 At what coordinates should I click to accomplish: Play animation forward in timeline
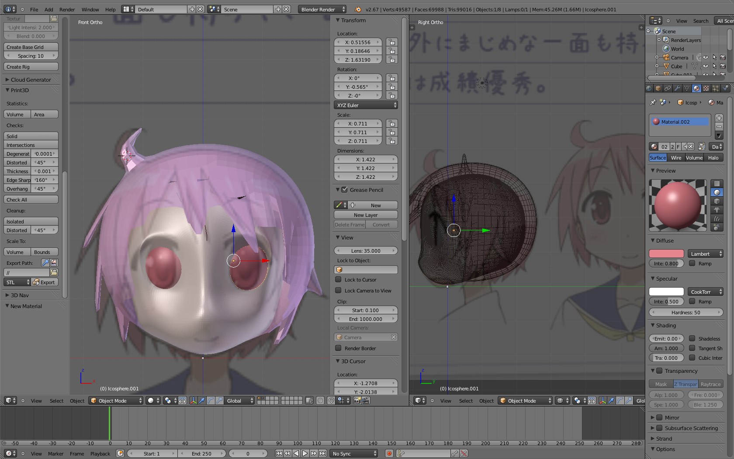[305, 453]
